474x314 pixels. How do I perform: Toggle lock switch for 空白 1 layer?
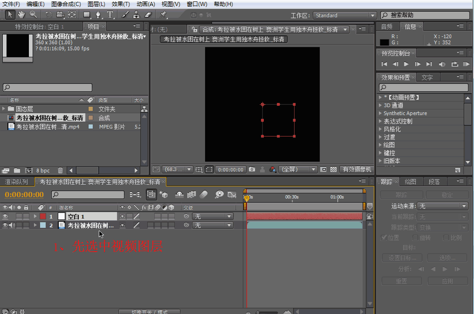tap(26, 216)
